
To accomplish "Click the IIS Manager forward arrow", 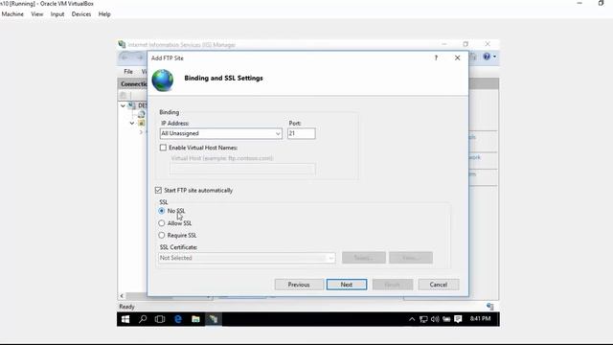I will (140, 57).
